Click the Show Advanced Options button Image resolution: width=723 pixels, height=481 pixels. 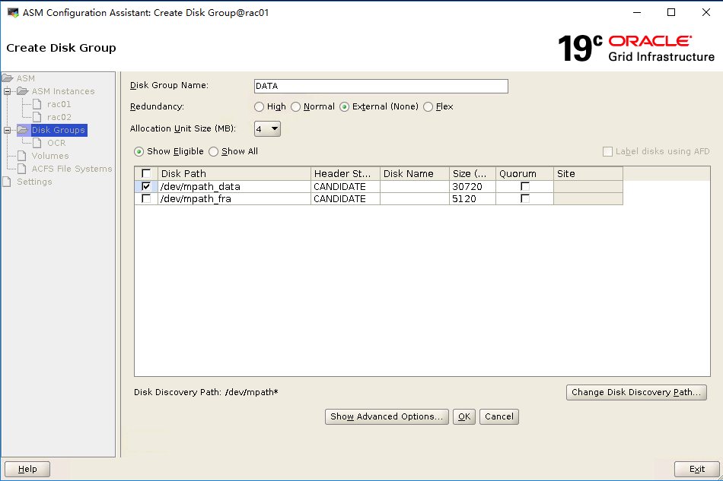(x=387, y=416)
